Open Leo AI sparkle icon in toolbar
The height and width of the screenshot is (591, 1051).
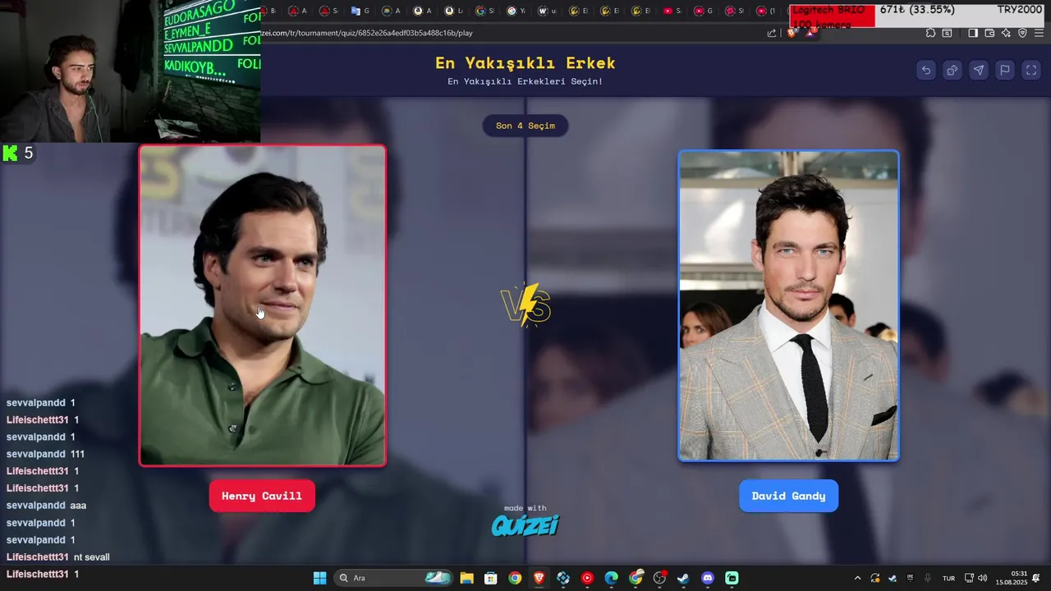[1006, 33]
